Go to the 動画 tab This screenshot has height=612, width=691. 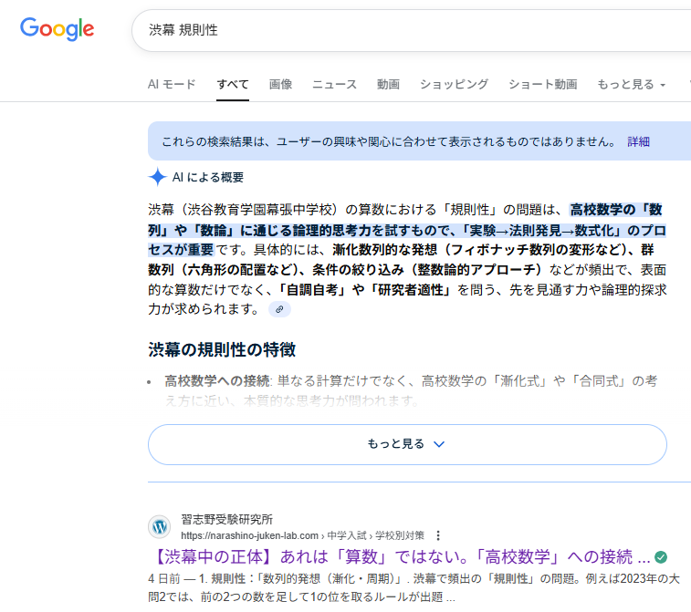point(388,85)
